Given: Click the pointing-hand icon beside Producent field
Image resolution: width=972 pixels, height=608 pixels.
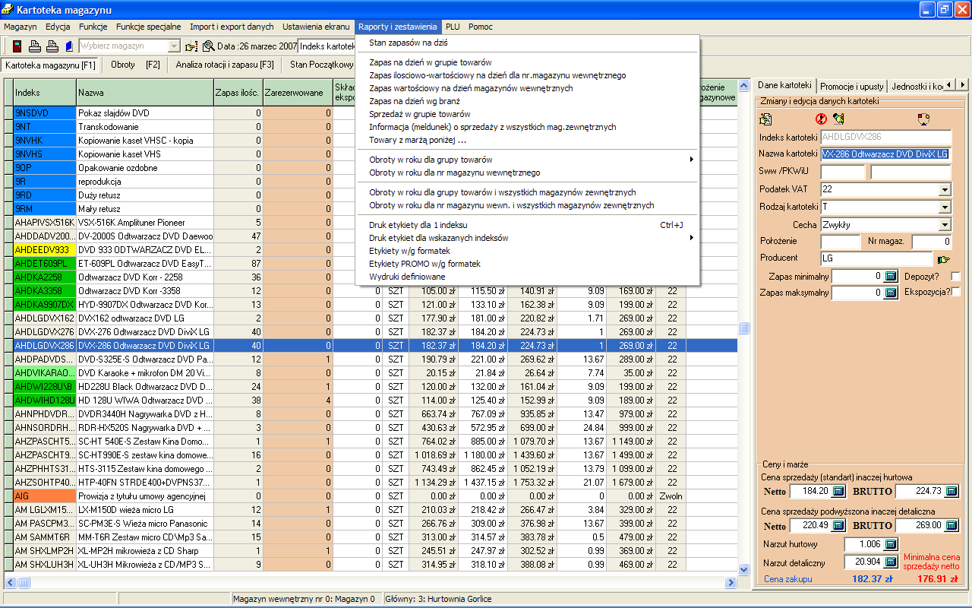Looking at the screenshot, I should pyautogui.click(x=944, y=258).
